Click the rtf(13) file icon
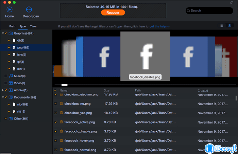This screenshot has width=238, height=154. (14, 111)
